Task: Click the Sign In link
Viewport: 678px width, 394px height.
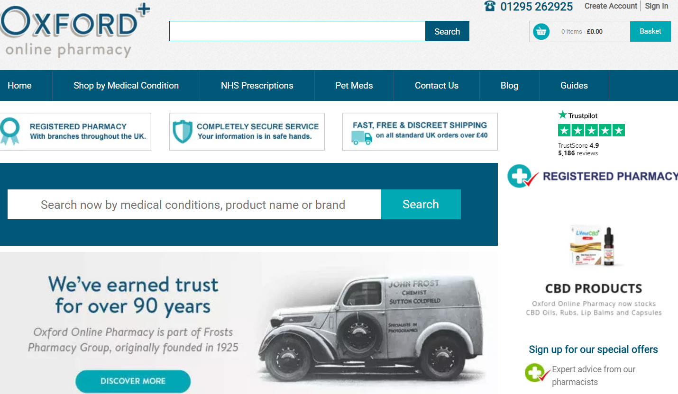Action: coord(657,6)
